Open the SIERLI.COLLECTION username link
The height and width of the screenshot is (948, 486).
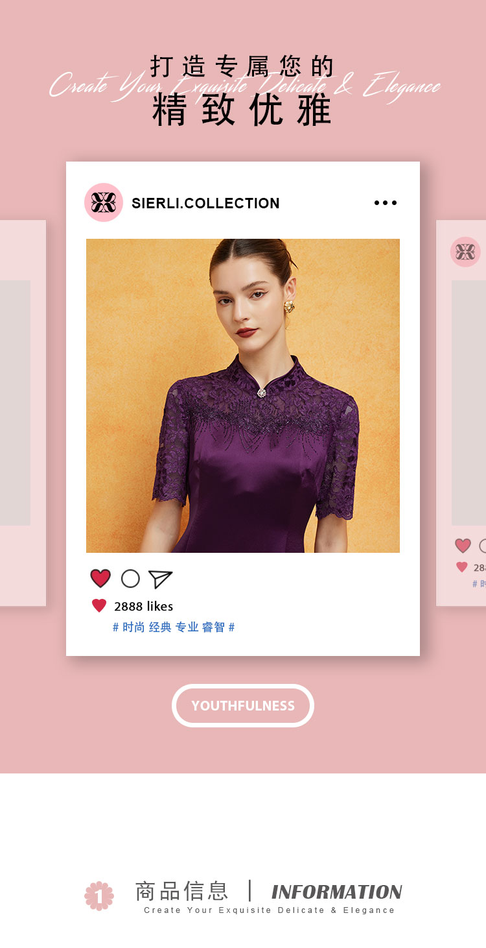[205, 203]
